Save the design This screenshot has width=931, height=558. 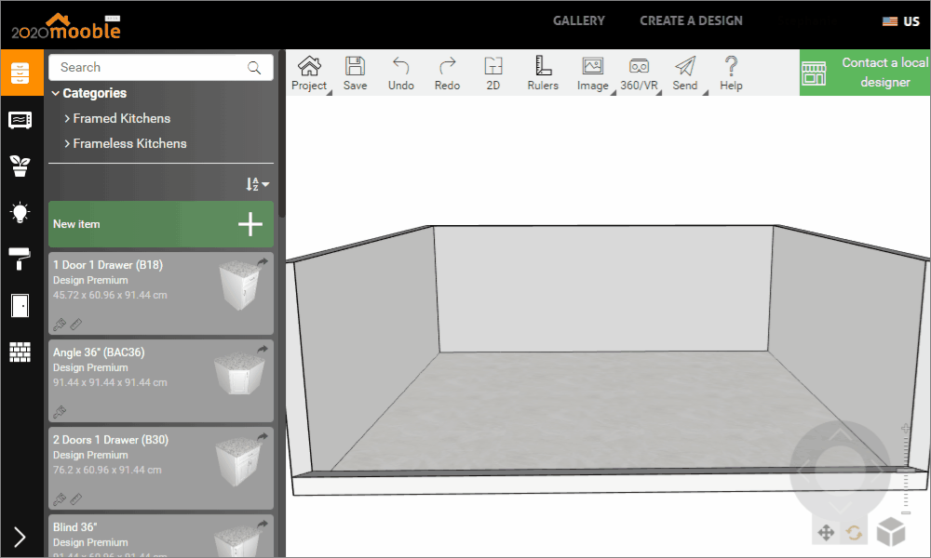coord(355,73)
